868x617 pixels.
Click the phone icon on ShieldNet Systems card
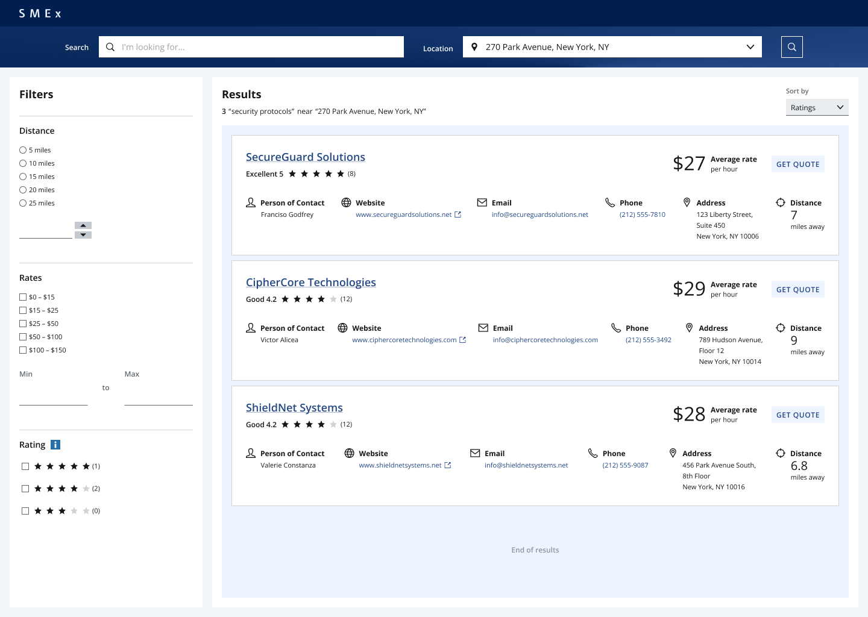click(593, 453)
